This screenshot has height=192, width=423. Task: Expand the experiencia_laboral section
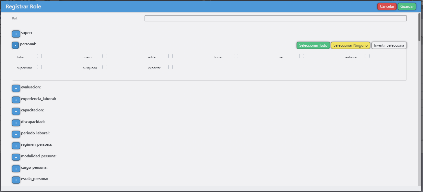click(x=16, y=100)
